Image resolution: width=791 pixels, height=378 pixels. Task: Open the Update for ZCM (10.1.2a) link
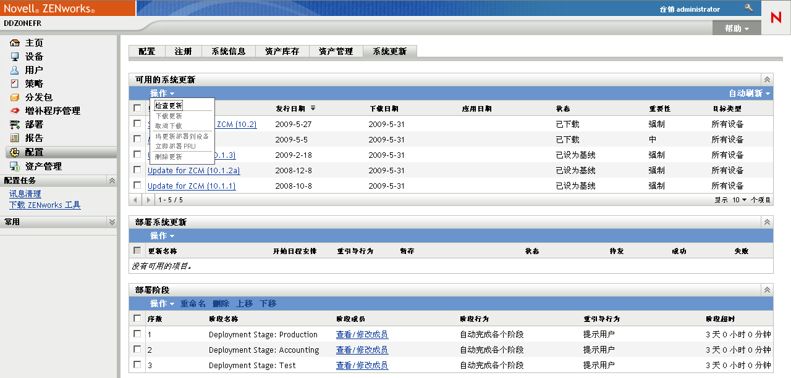(193, 170)
